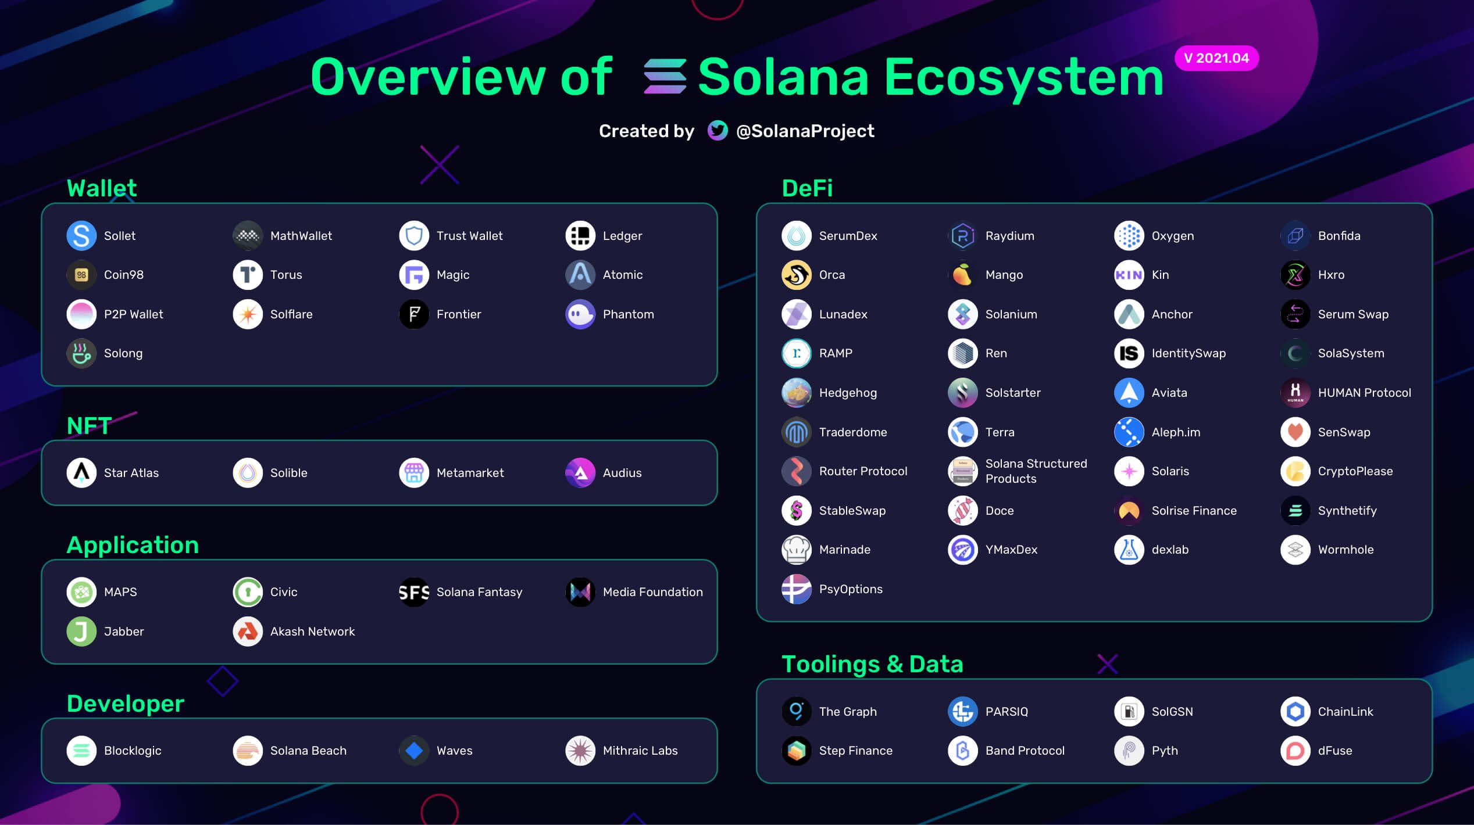The height and width of the screenshot is (825, 1474).
Task: Click the Marinade chef hat icon
Action: [797, 550]
